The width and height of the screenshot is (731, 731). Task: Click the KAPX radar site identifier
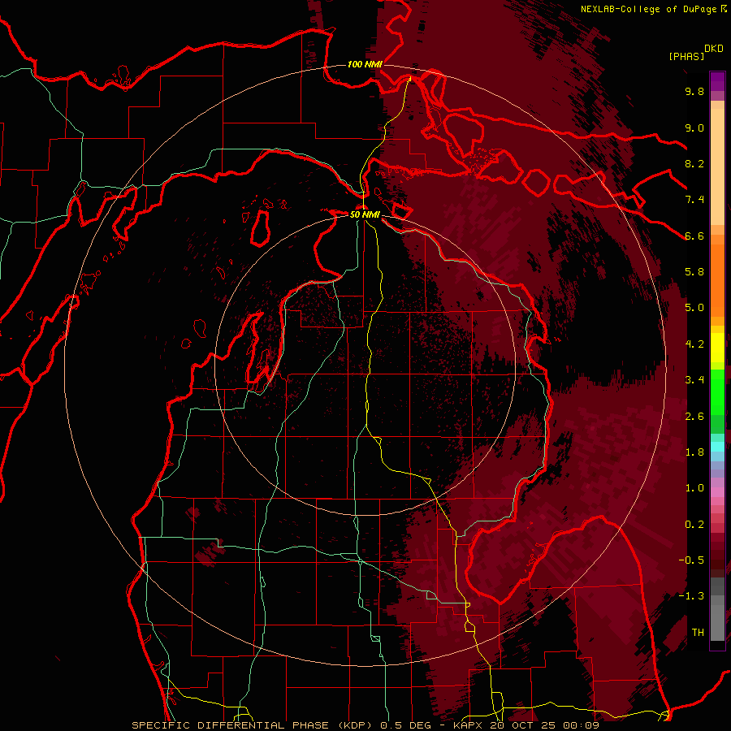click(x=469, y=725)
